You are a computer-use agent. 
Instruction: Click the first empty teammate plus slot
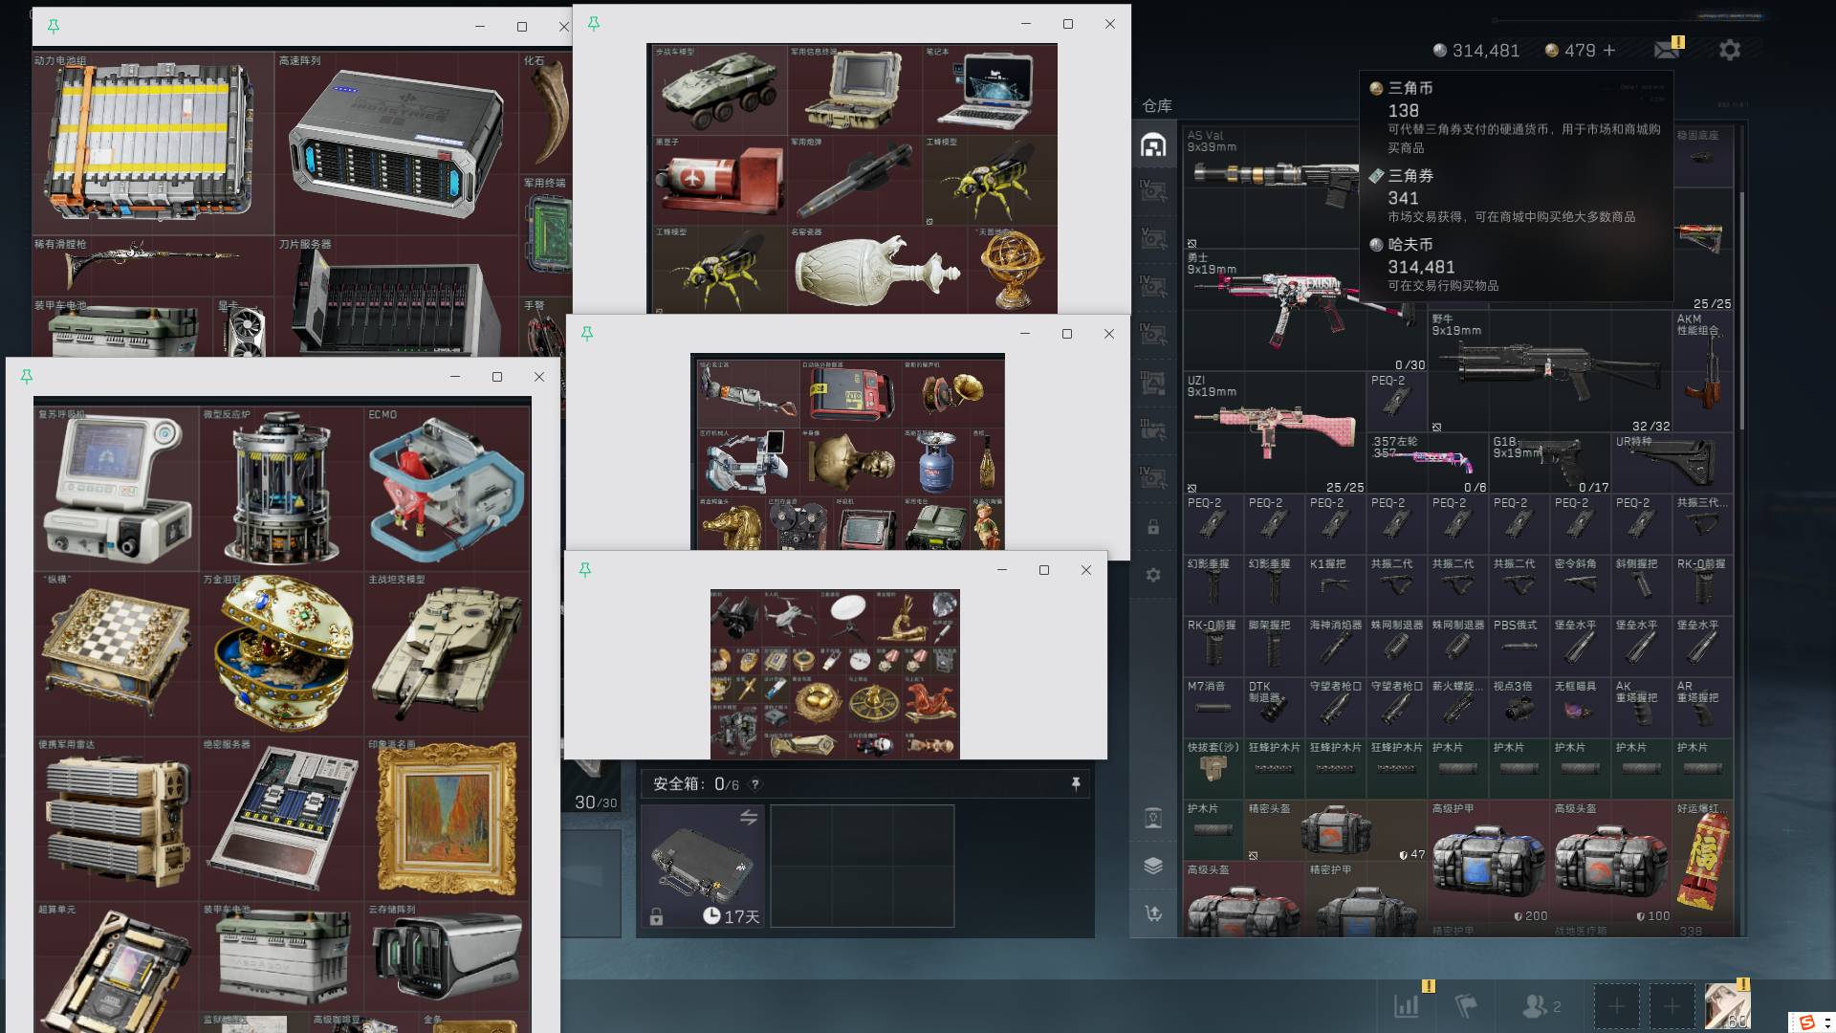1616,1006
